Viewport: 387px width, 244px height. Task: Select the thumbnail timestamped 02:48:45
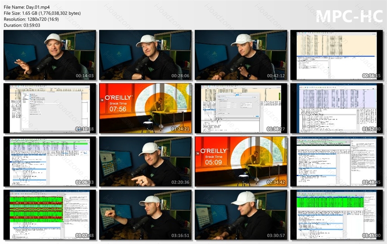point(337,161)
